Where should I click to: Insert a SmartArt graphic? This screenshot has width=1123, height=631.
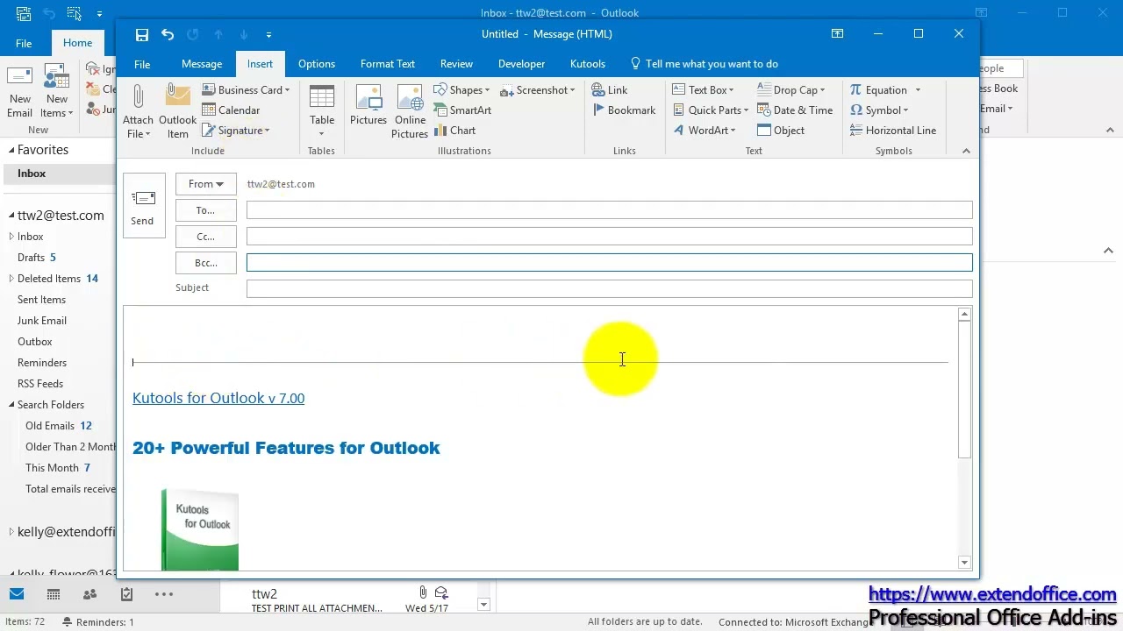pos(462,110)
